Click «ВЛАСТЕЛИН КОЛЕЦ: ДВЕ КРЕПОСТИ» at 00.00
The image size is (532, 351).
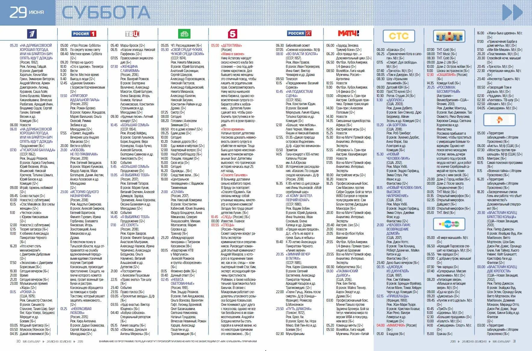(502, 269)
